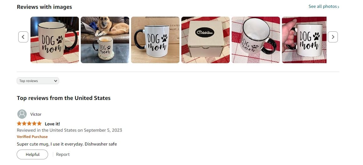This screenshot has height=165, width=363.
Task: Open the Celebrimo box photo
Action: (206, 40)
